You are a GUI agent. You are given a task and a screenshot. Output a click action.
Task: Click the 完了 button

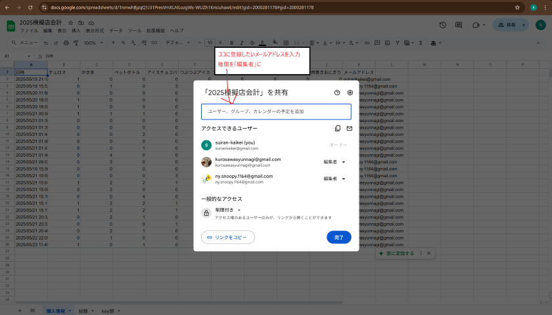(x=339, y=238)
